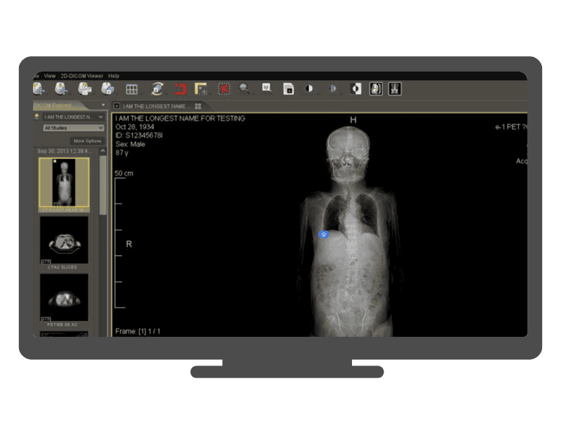Open the Help menu
561x421 pixels.
[114, 76]
